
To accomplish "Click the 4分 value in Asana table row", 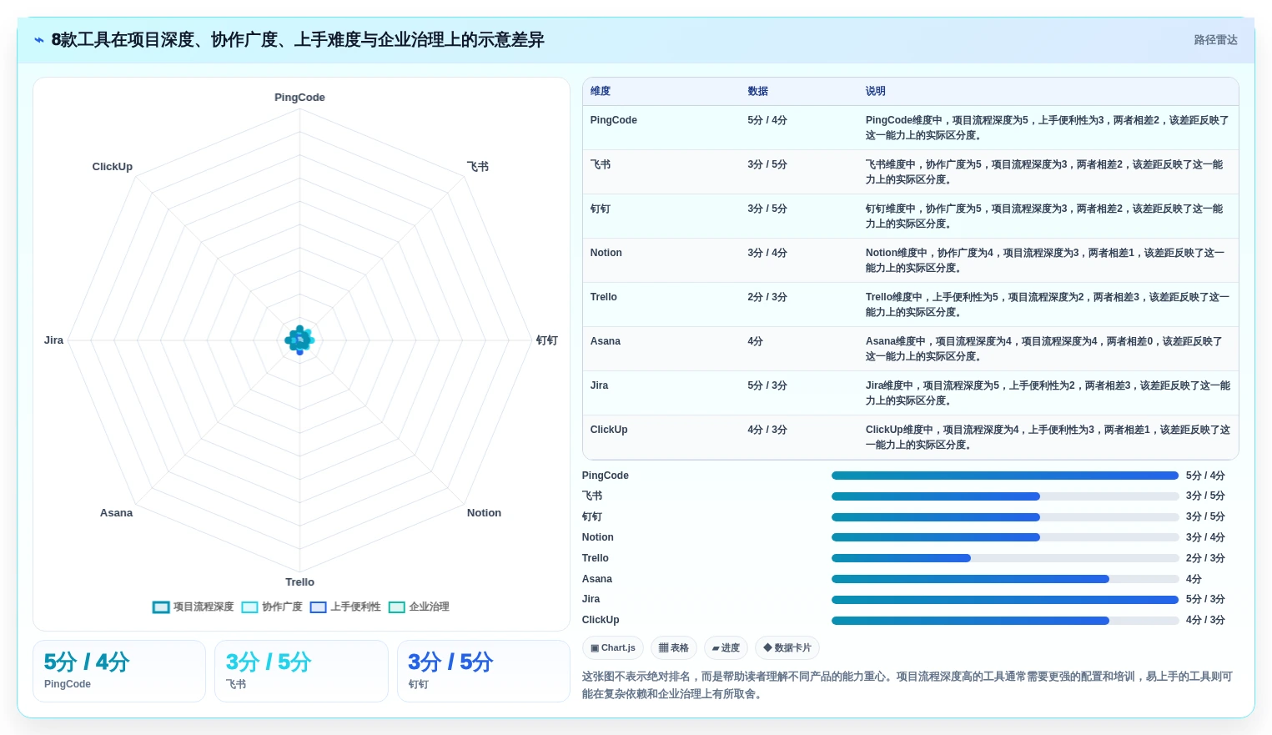I will click(755, 341).
